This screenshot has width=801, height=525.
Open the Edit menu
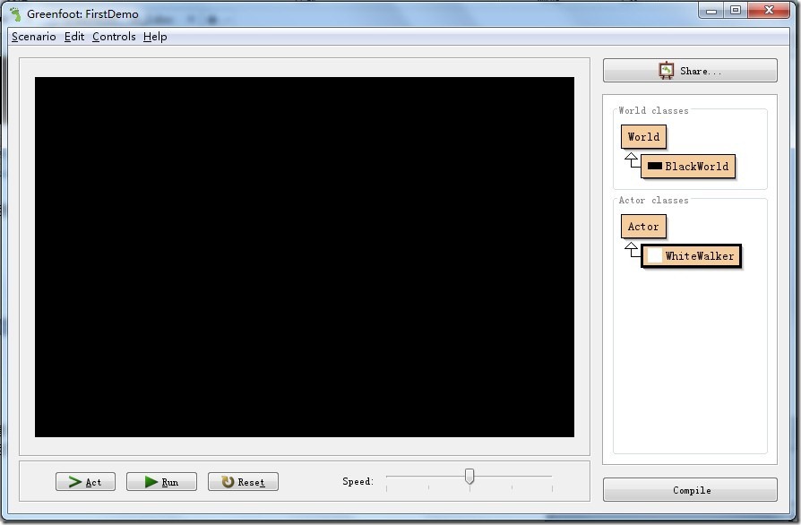tap(74, 37)
